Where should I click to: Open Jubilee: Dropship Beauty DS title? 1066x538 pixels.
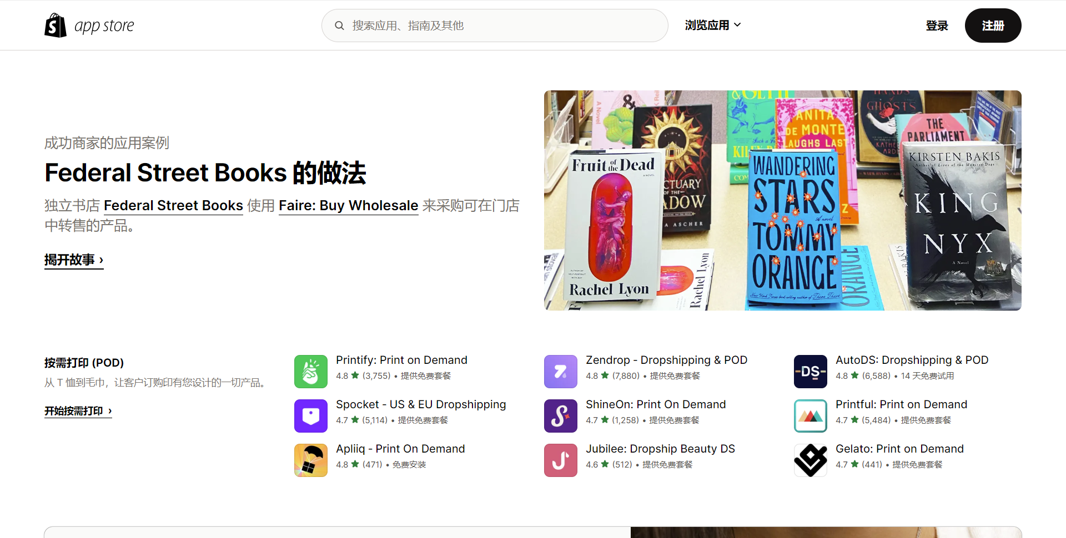660,449
